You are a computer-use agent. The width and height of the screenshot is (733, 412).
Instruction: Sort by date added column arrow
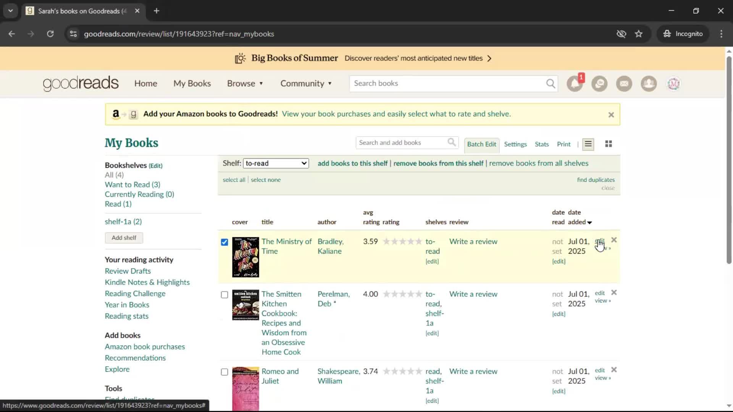pos(589,222)
